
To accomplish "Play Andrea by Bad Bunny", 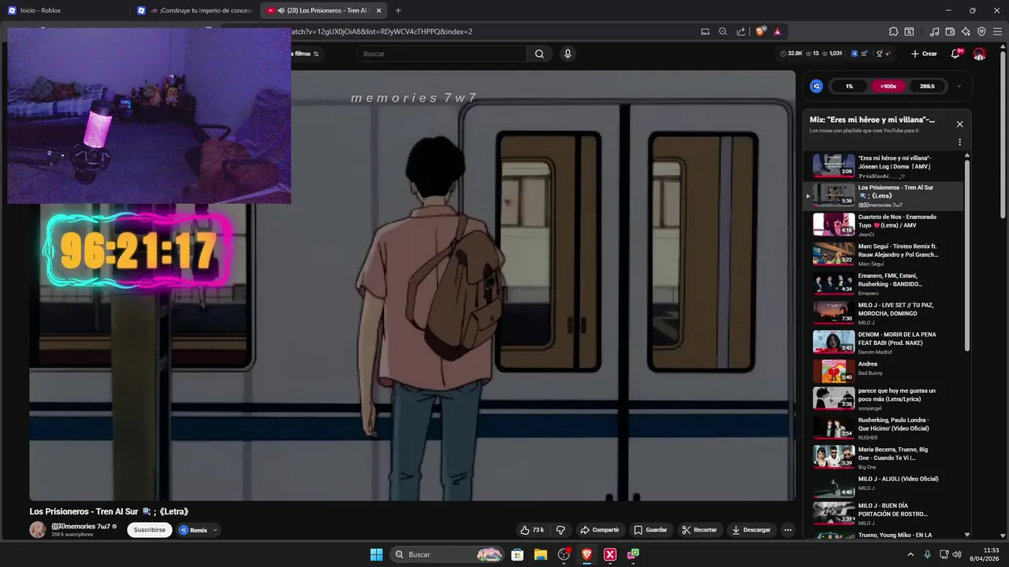I will pos(883,371).
